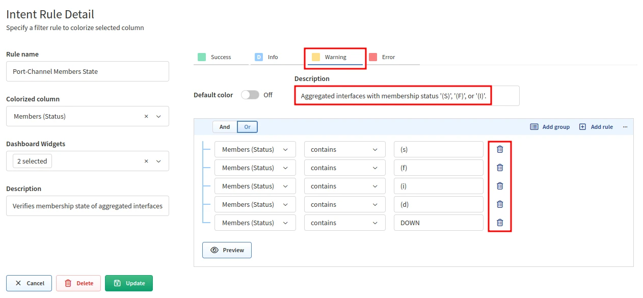This screenshot has width=643, height=298.
Task: Clear the Colorized column selection
Action: point(146,116)
